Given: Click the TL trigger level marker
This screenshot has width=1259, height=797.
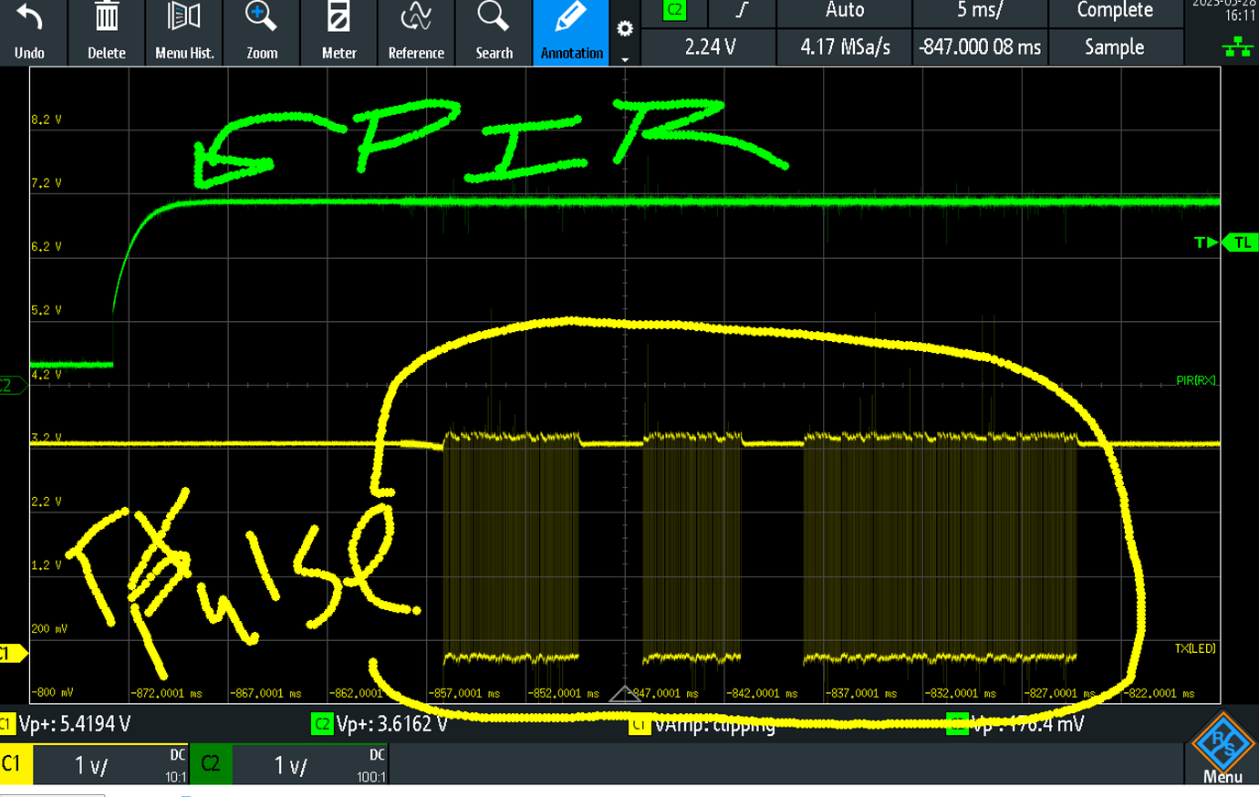Looking at the screenshot, I should pos(1243,242).
